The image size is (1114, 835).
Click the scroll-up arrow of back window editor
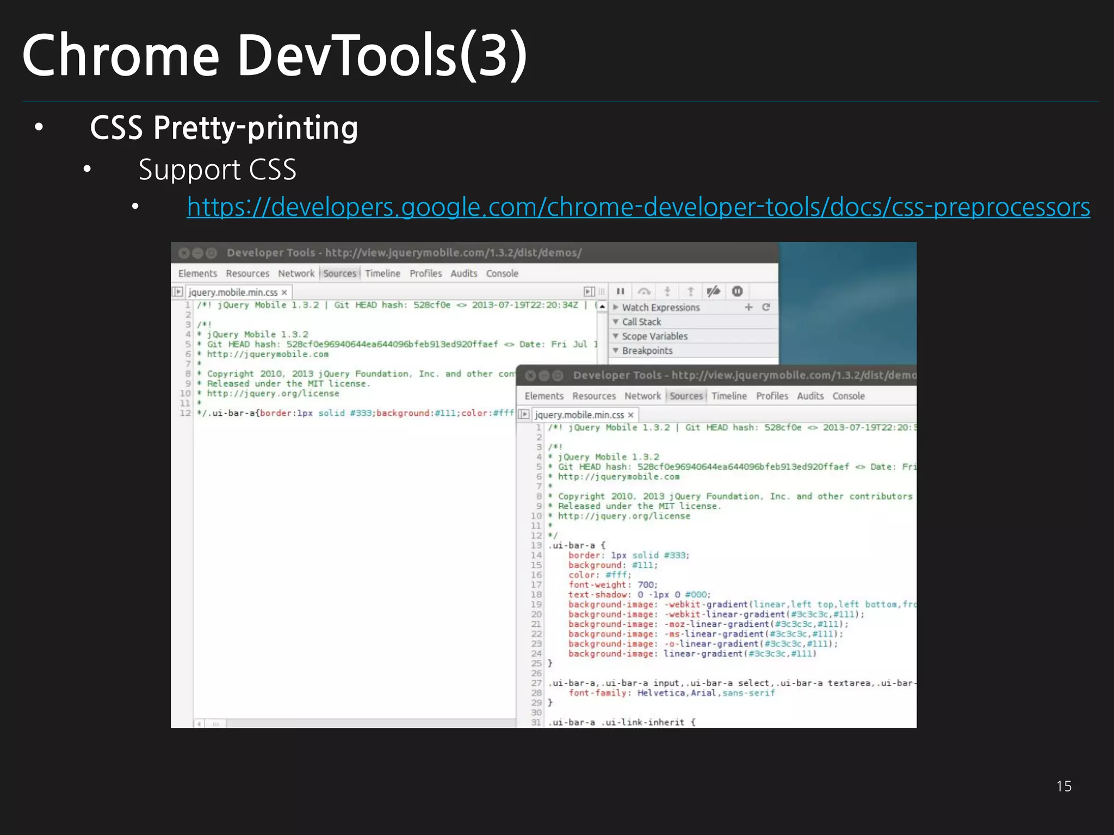pyautogui.click(x=602, y=307)
